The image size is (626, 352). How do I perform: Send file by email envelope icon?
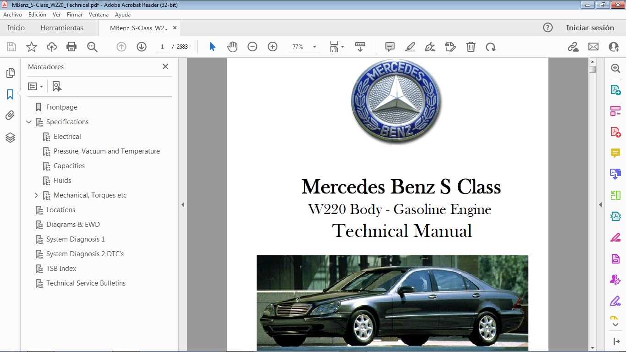(x=593, y=47)
